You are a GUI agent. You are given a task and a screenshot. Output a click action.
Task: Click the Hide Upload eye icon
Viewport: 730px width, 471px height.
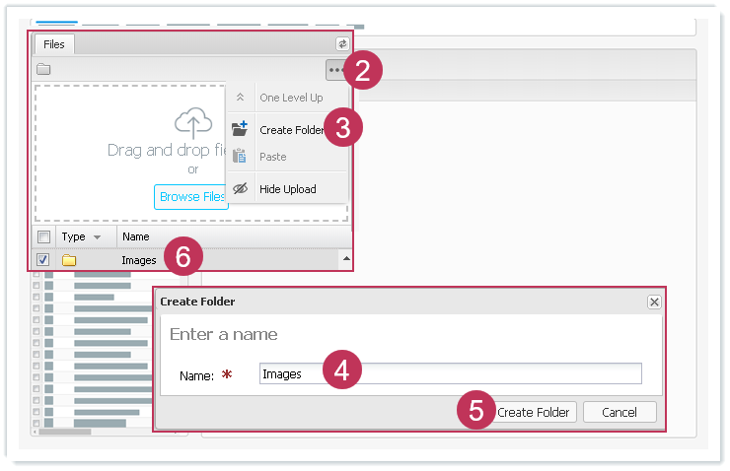[x=239, y=189]
